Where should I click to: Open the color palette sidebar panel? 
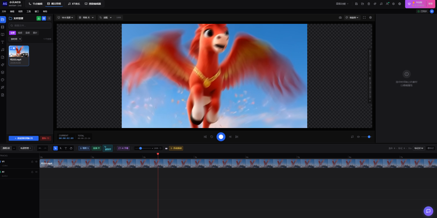tap(3, 80)
